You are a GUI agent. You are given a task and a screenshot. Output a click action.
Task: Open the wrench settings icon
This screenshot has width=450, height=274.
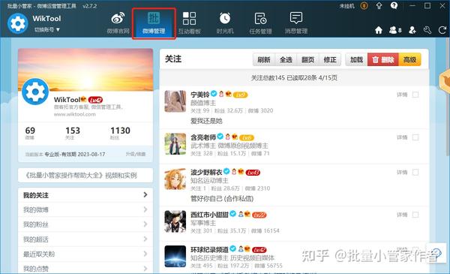tap(427, 30)
